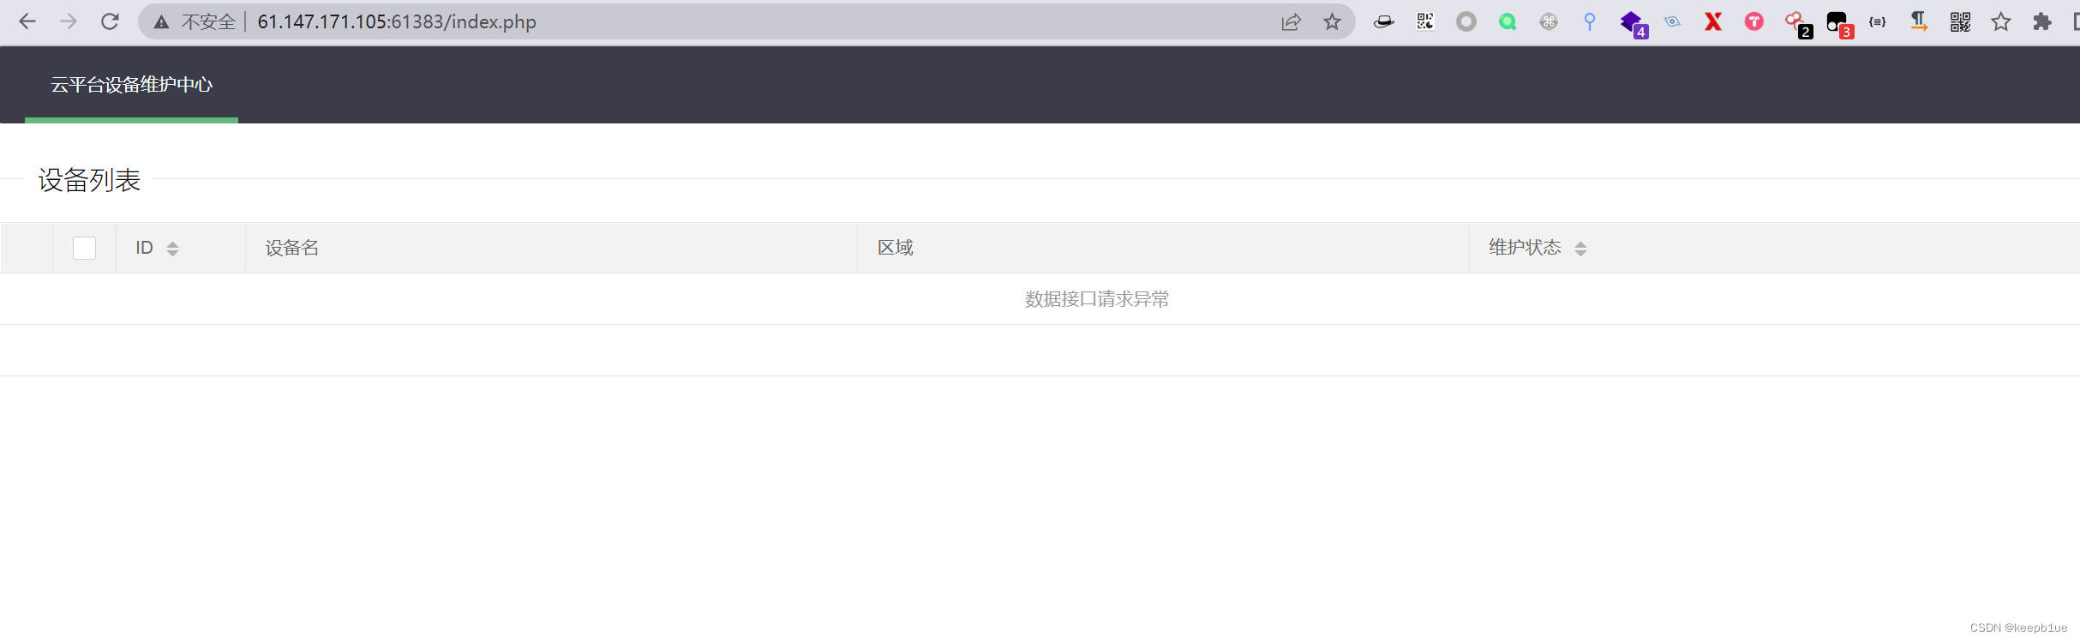Open the red X extension
Image resolution: width=2080 pixels, height=642 pixels.
tap(1713, 21)
